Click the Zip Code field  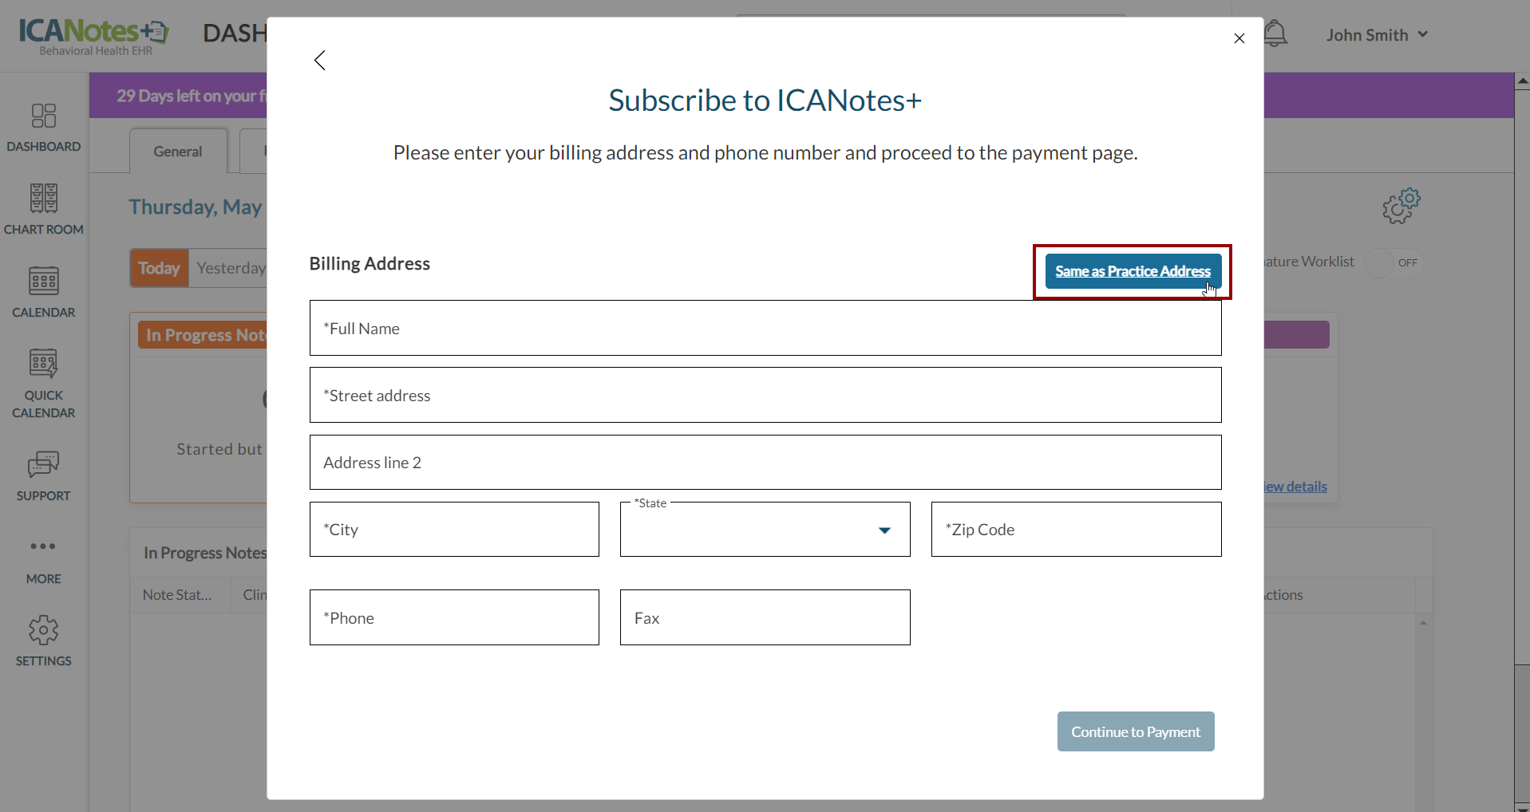[1075, 530]
